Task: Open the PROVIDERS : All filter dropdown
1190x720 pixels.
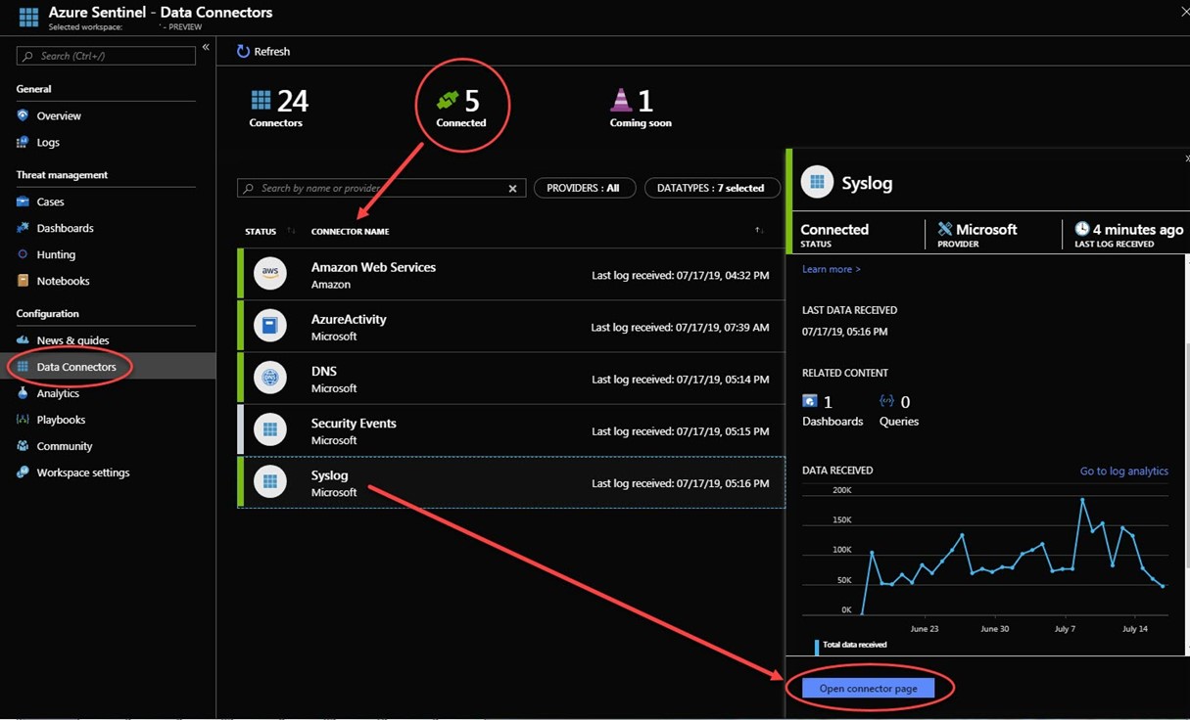Action: point(584,188)
